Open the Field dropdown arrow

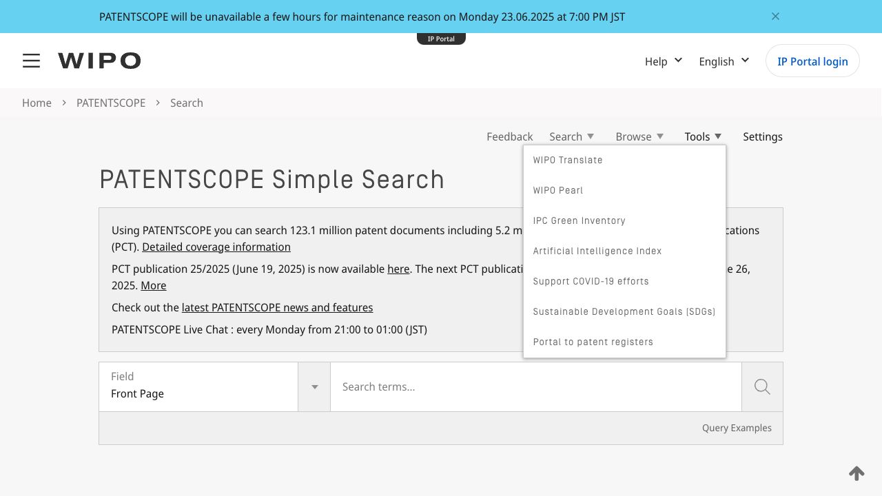pyautogui.click(x=314, y=386)
